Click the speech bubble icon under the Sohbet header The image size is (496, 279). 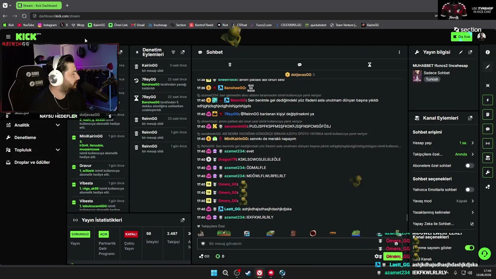tap(300, 65)
